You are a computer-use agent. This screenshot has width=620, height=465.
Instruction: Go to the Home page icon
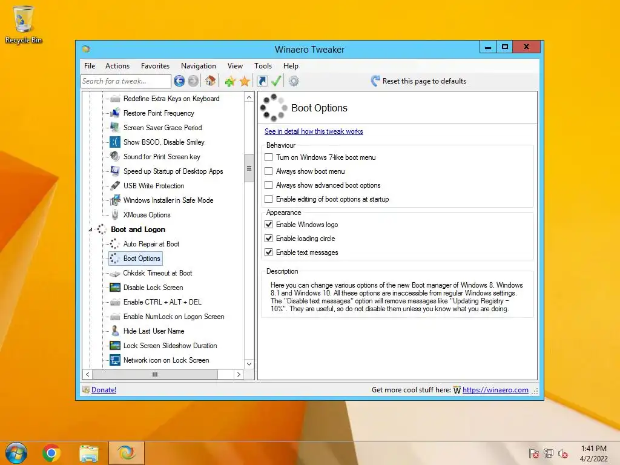(x=210, y=81)
